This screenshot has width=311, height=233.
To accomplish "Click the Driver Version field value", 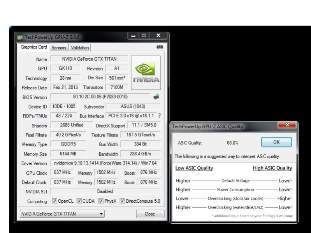I will point(105,163).
